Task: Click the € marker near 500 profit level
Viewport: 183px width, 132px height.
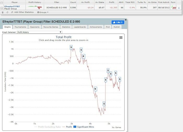Action: coord(84,56)
